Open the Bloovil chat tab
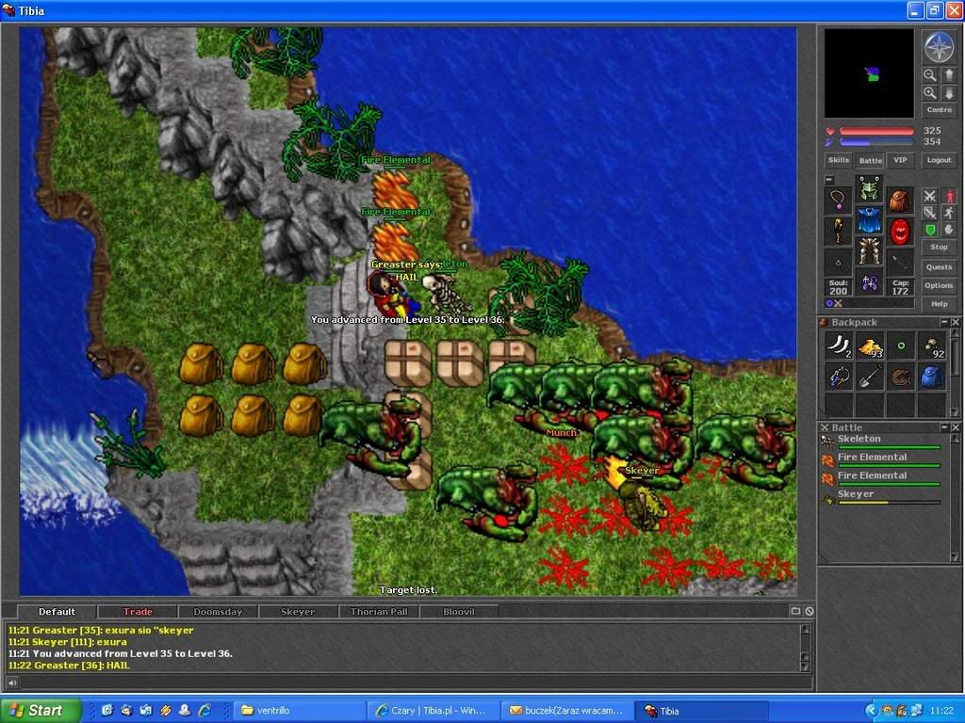This screenshot has height=723, width=965. click(459, 612)
